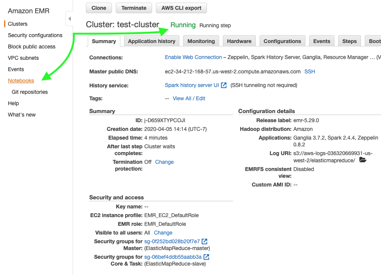Switch to the Summary tab
Image resolution: width=381 pixels, height=275 pixels.
pos(104,41)
